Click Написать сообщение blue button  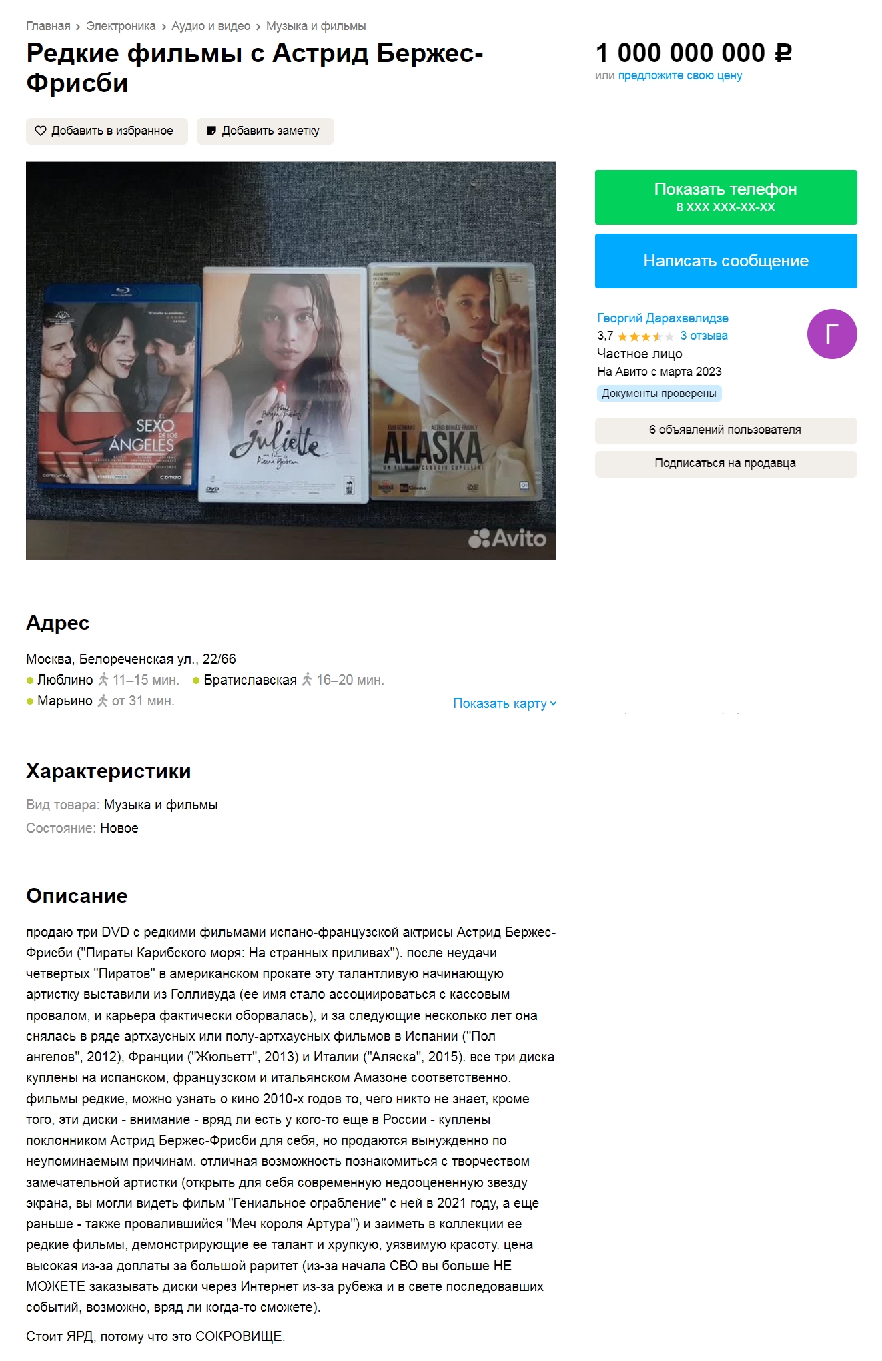coord(726,261)
